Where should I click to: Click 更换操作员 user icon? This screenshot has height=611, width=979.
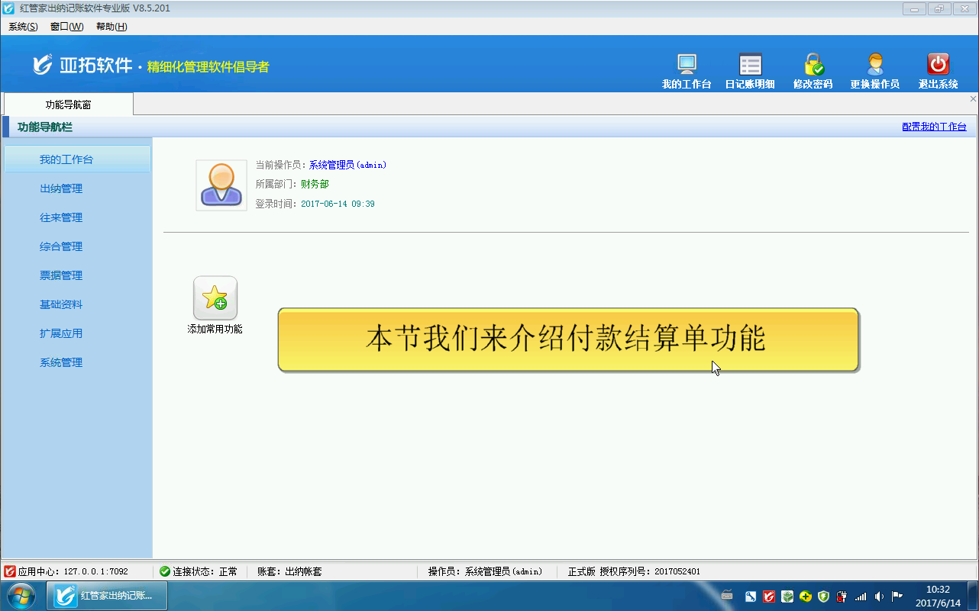pyautogui.click(x=874, y=66)
